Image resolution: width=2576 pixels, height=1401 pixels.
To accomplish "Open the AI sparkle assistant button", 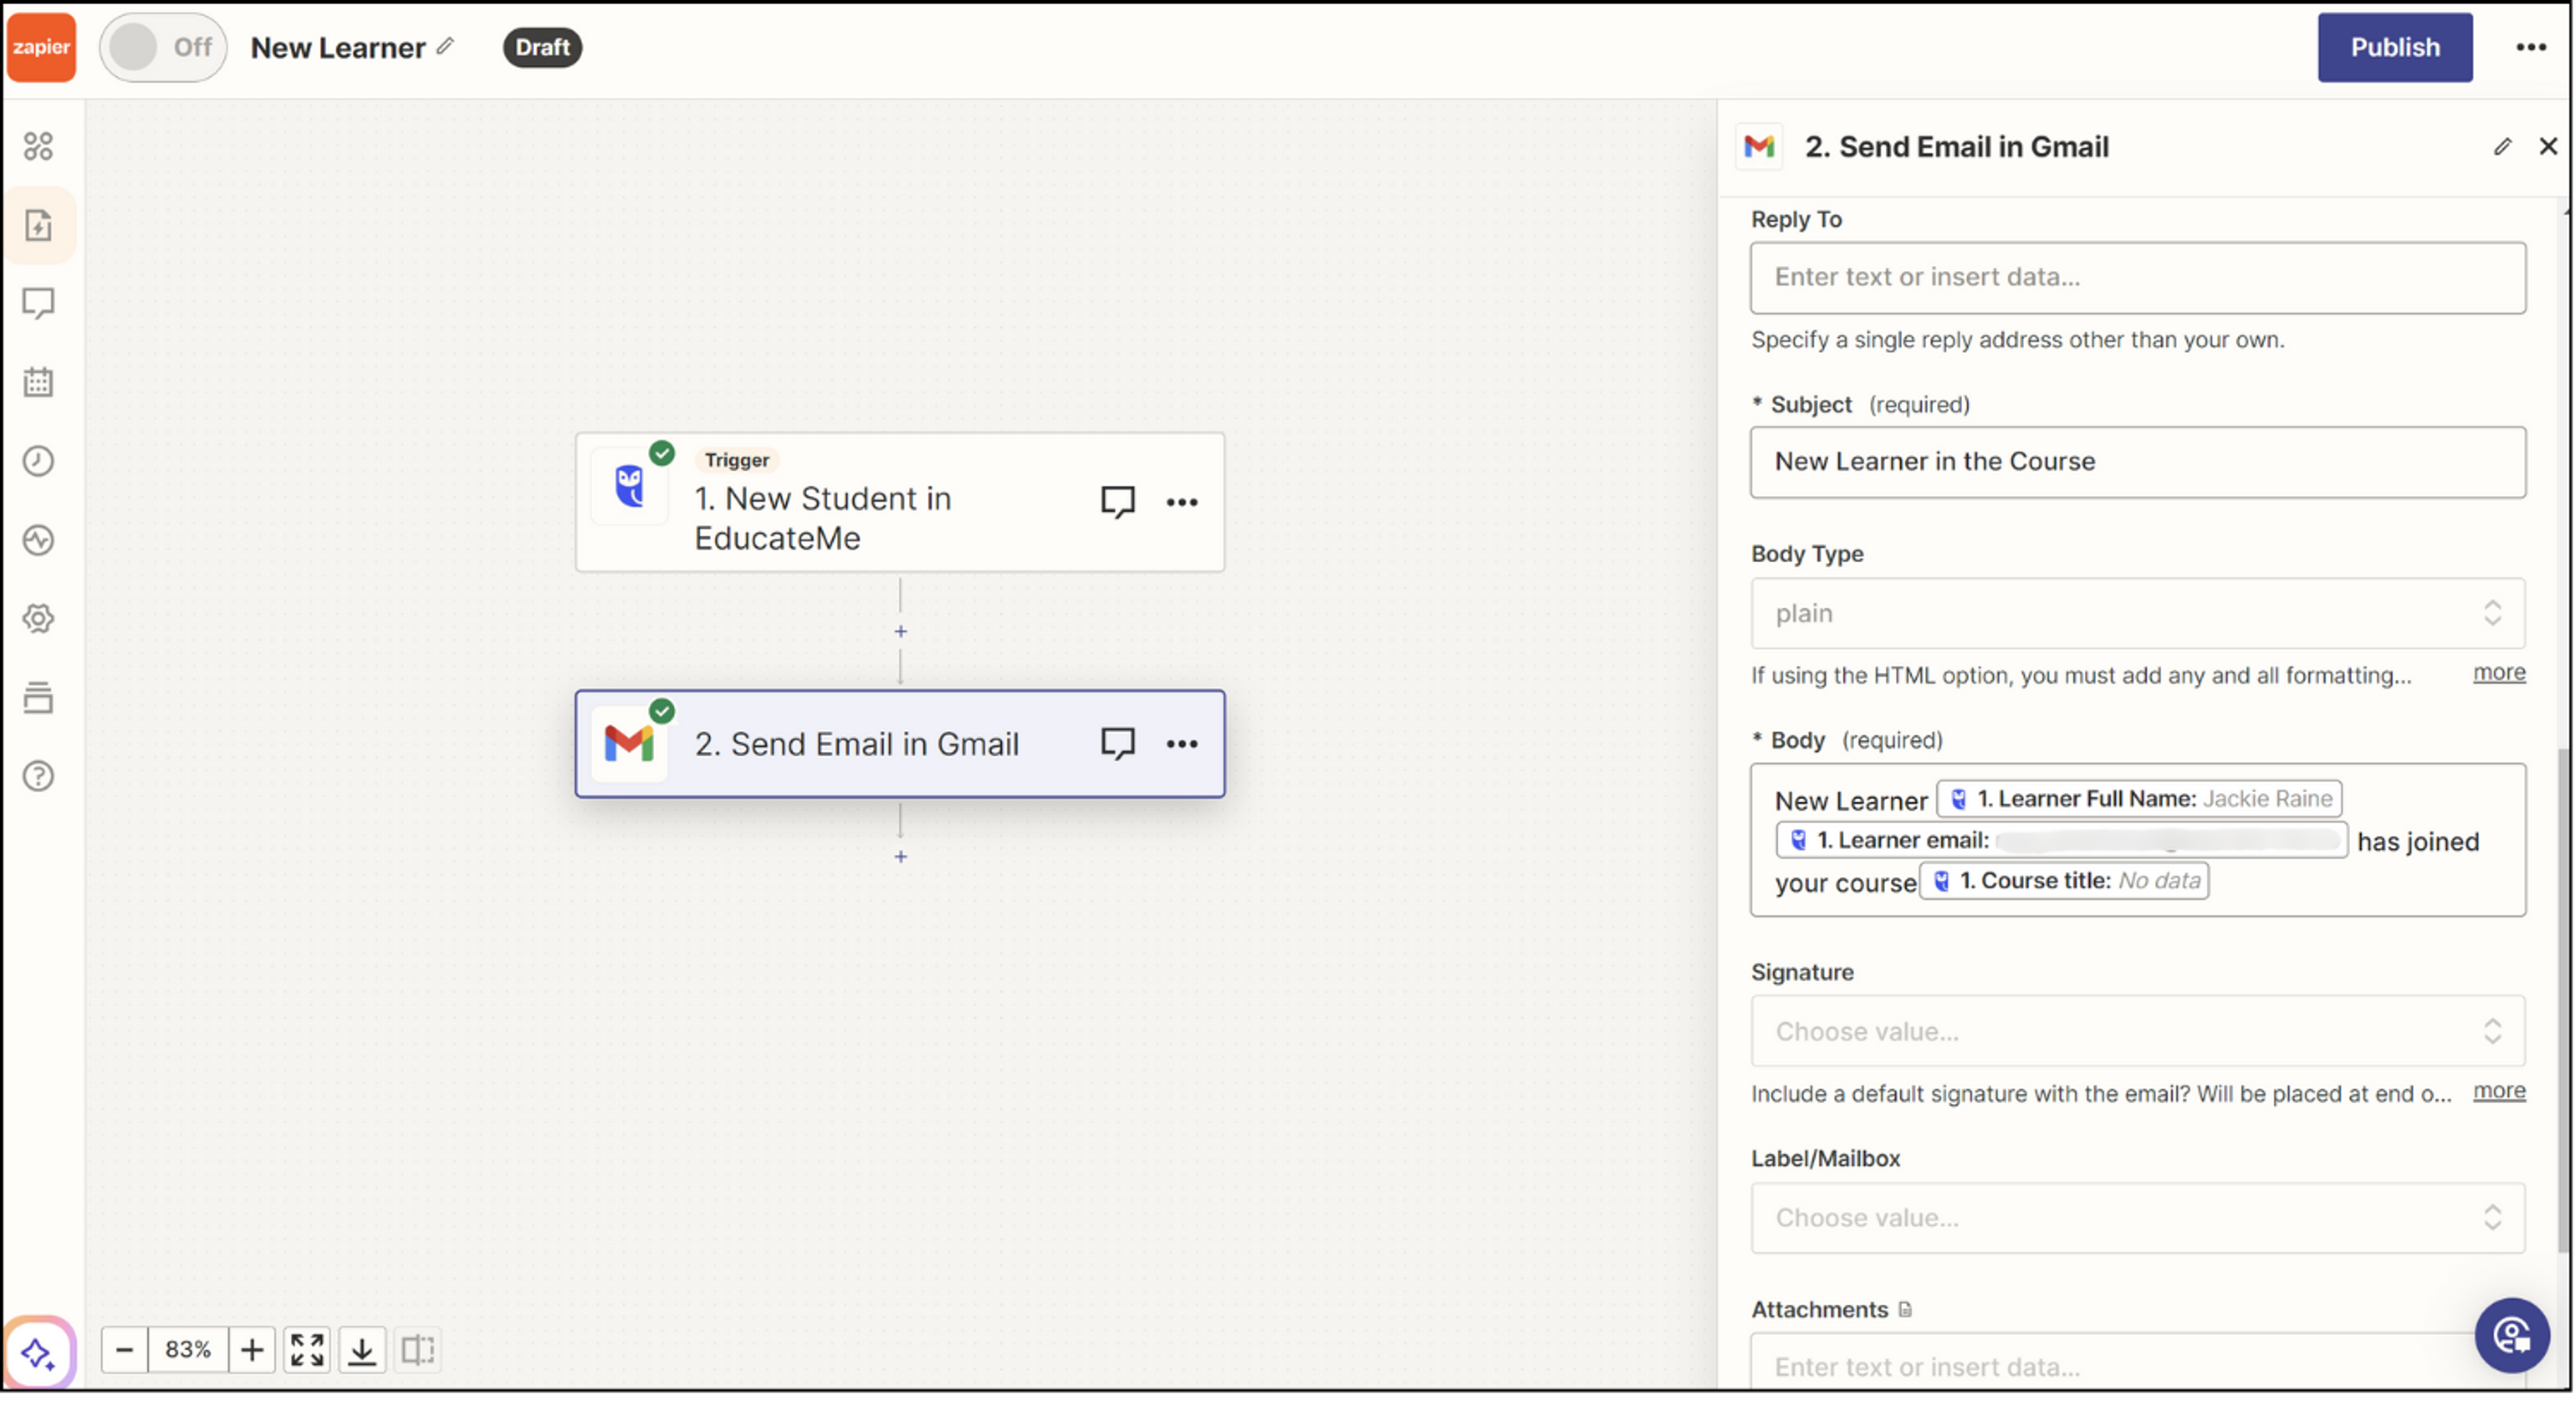I will pyautogui.click(x=38, y=1353).
